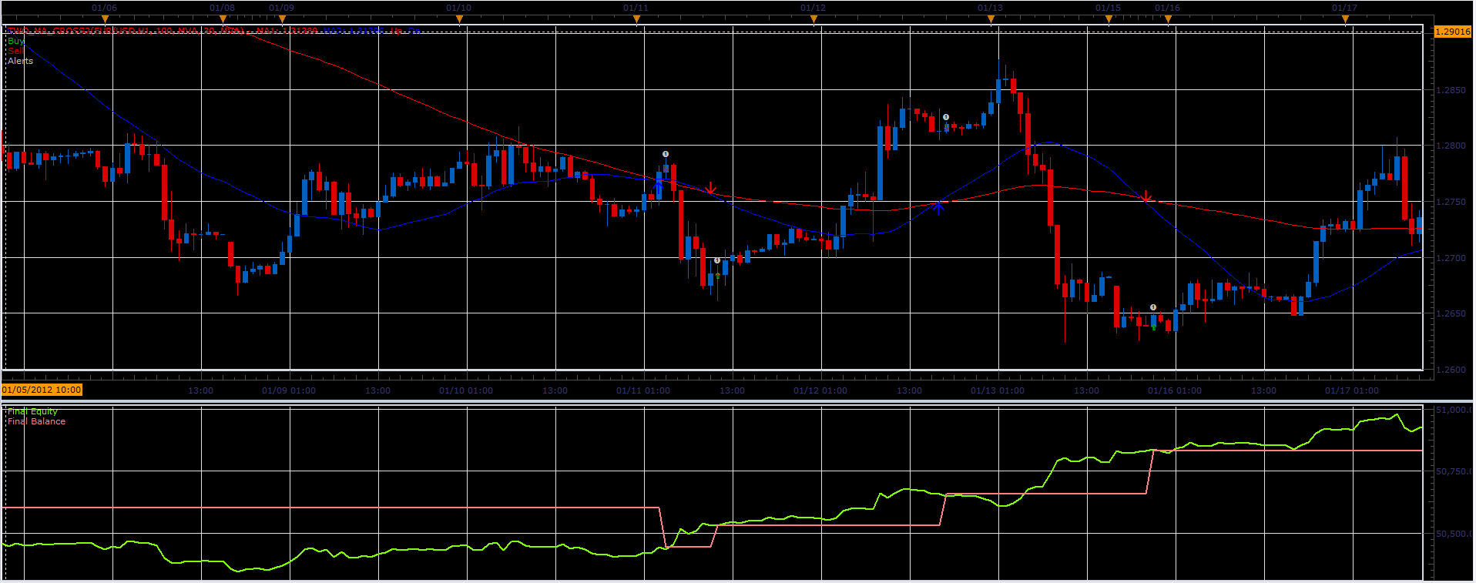This screenshot has width=1476, height=583.
Task: Click numbered trade marker with green arrow near 1.2700
Action: (x=717, y=261)
